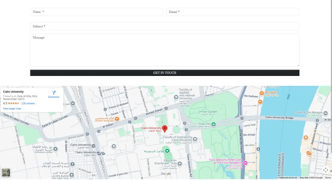
Task: Click inside the Message text area
Action: [165, 50]
